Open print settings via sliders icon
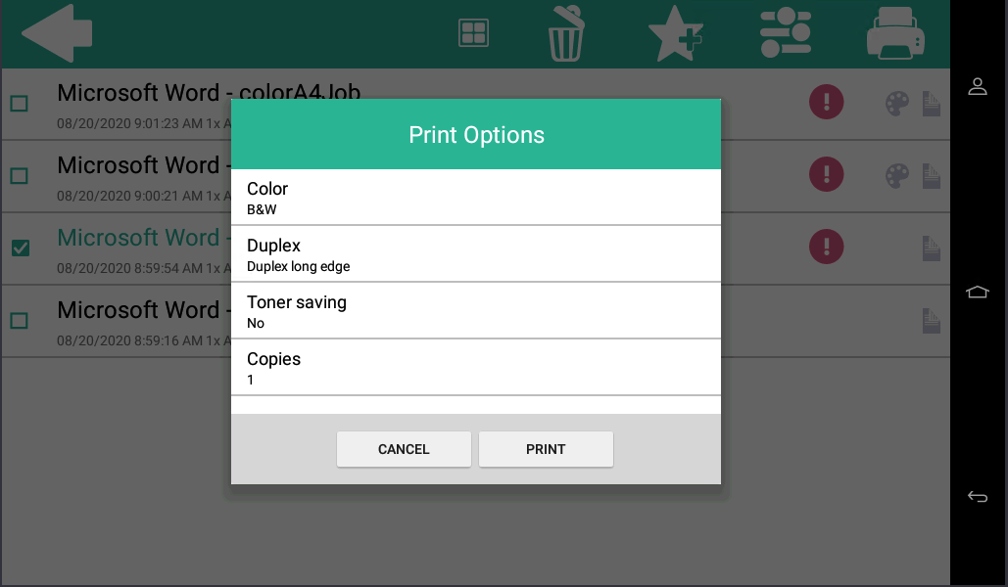 tap(787, 32)
